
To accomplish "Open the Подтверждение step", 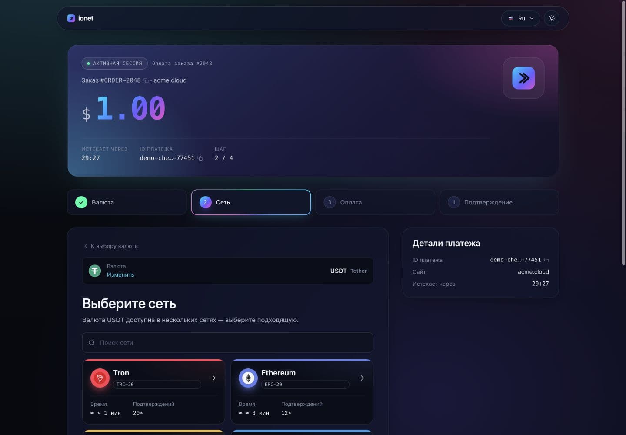I will tap(499, 202).
